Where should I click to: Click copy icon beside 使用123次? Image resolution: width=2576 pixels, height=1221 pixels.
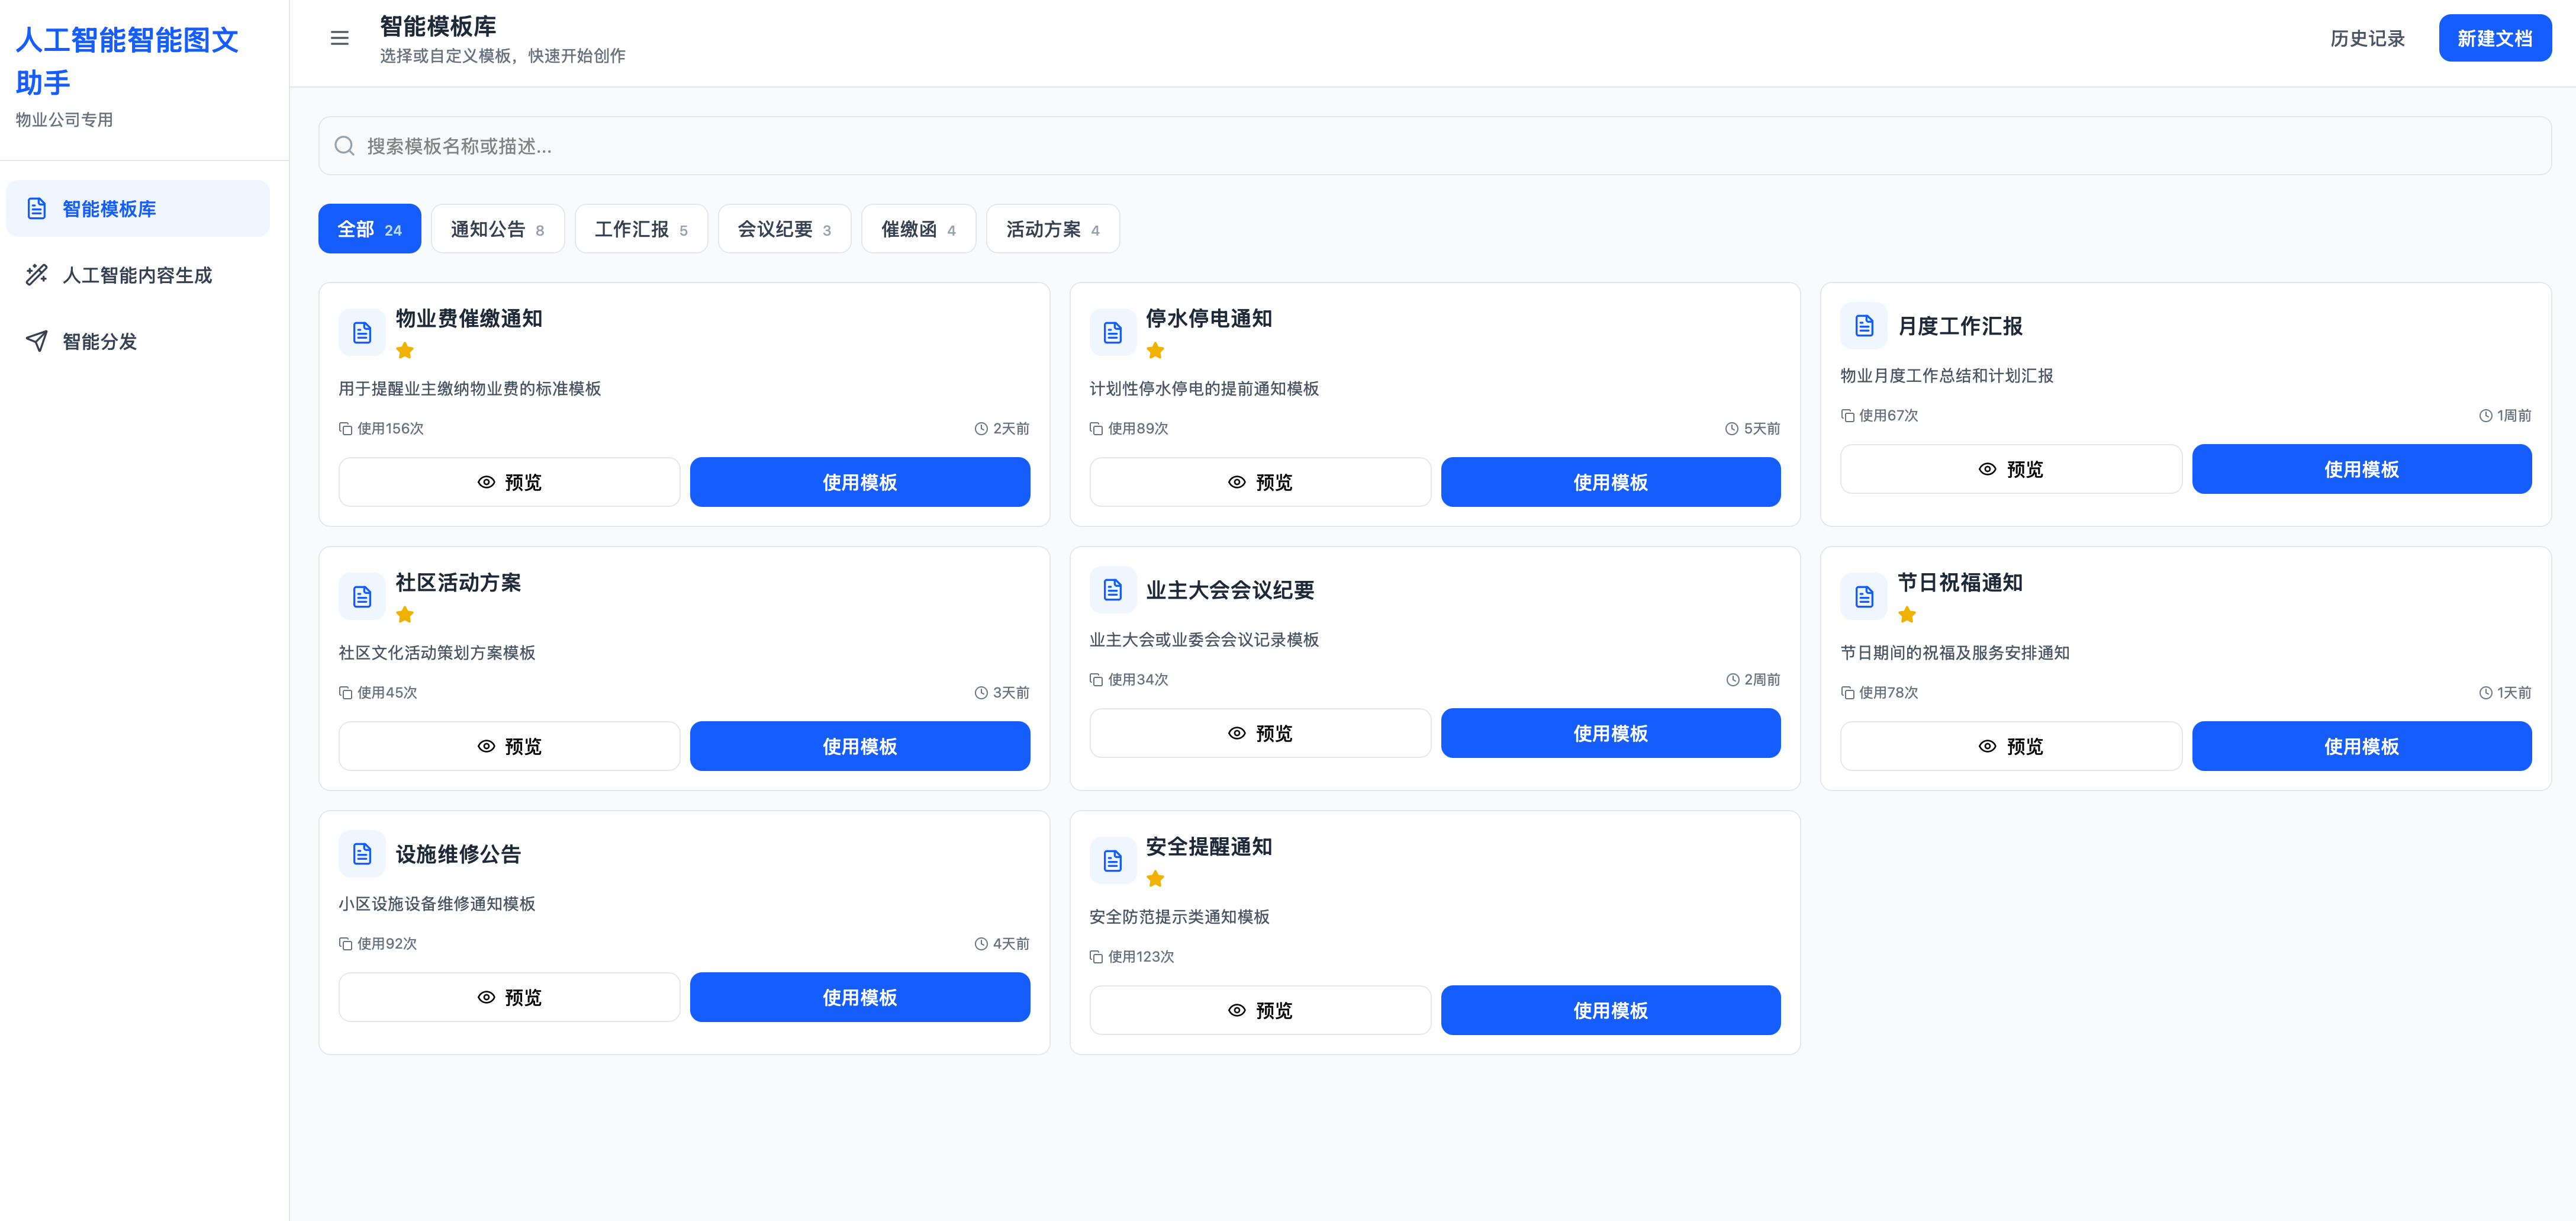pos(1096,956)
